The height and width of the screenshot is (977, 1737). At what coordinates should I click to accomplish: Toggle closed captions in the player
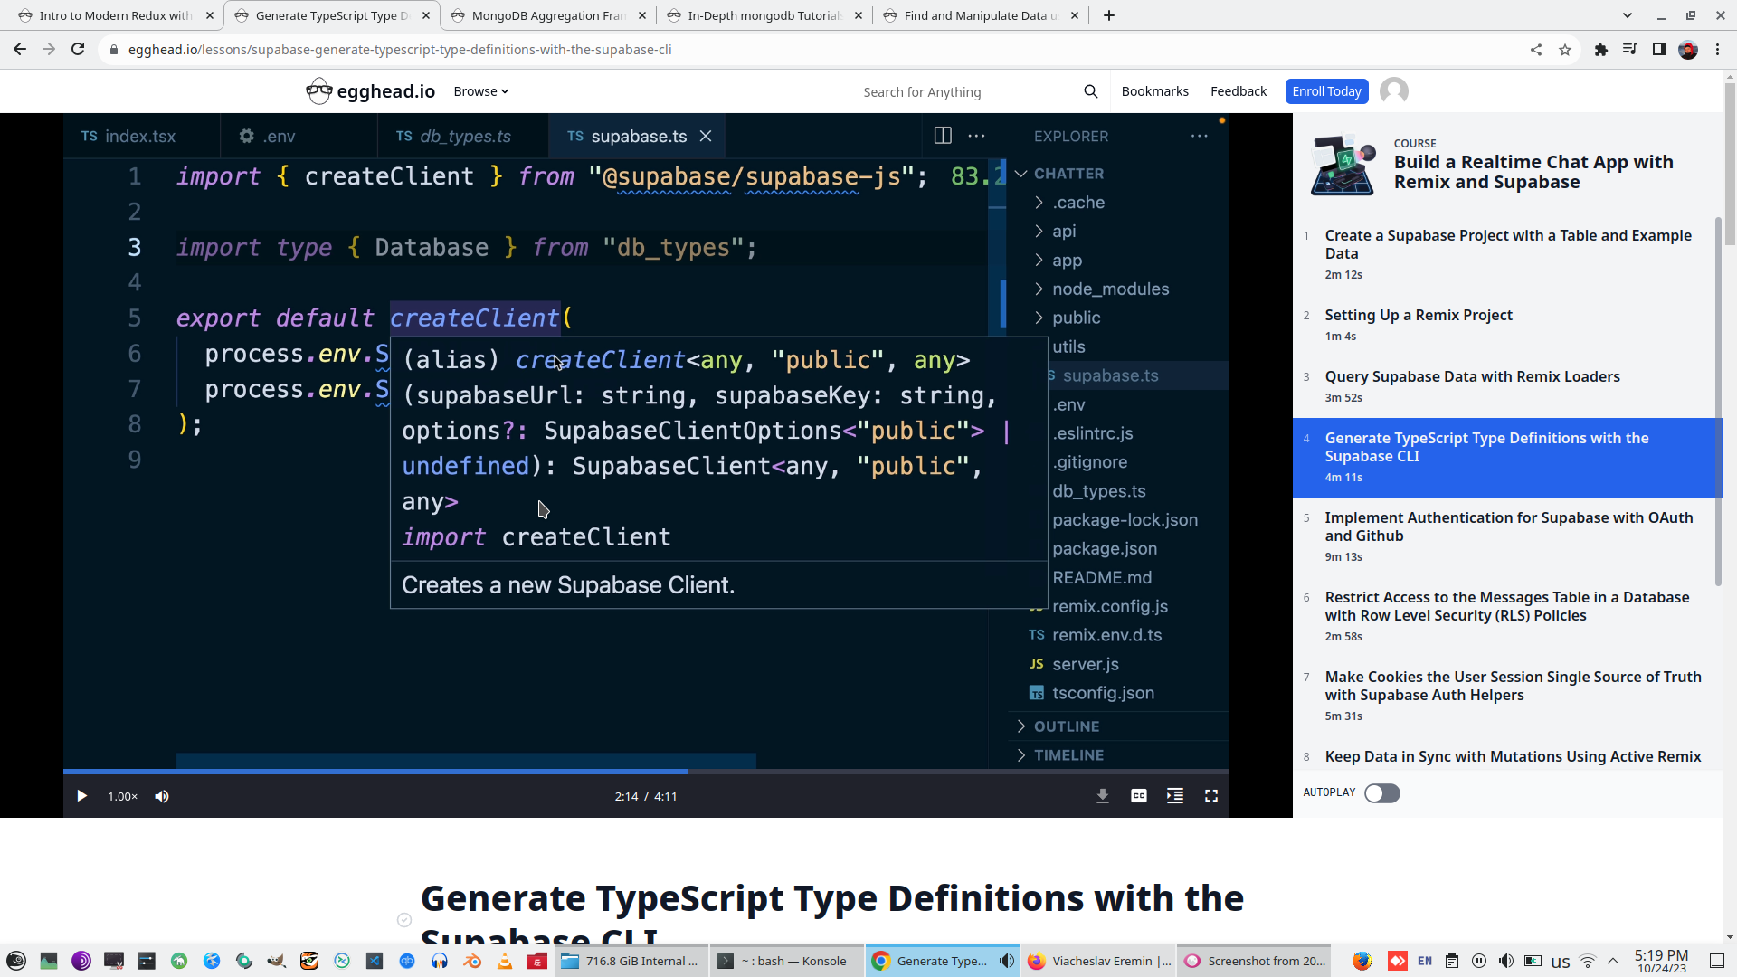[x=1138, y=796]
